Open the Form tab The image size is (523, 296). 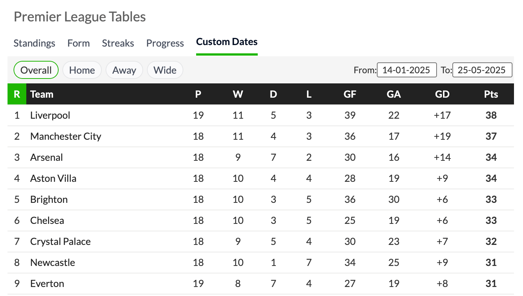point(79,43)
